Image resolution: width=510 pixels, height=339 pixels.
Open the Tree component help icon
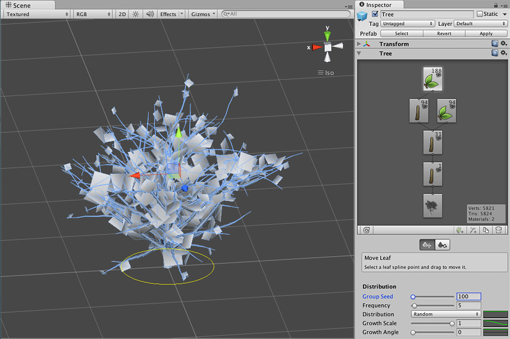(x=494, y=53)
